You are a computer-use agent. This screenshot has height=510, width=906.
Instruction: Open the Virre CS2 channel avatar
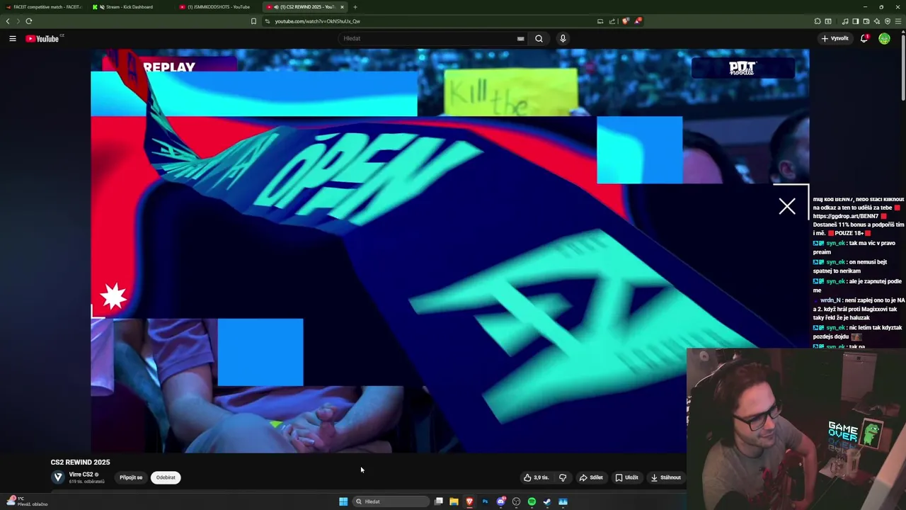58,477
